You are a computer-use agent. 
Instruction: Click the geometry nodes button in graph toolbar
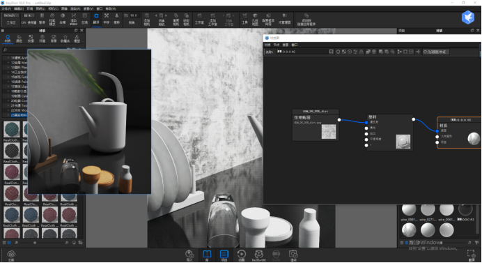(436, 52)
